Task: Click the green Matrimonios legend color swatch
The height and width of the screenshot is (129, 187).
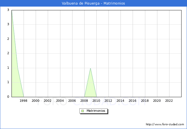Action: point(83,111)
